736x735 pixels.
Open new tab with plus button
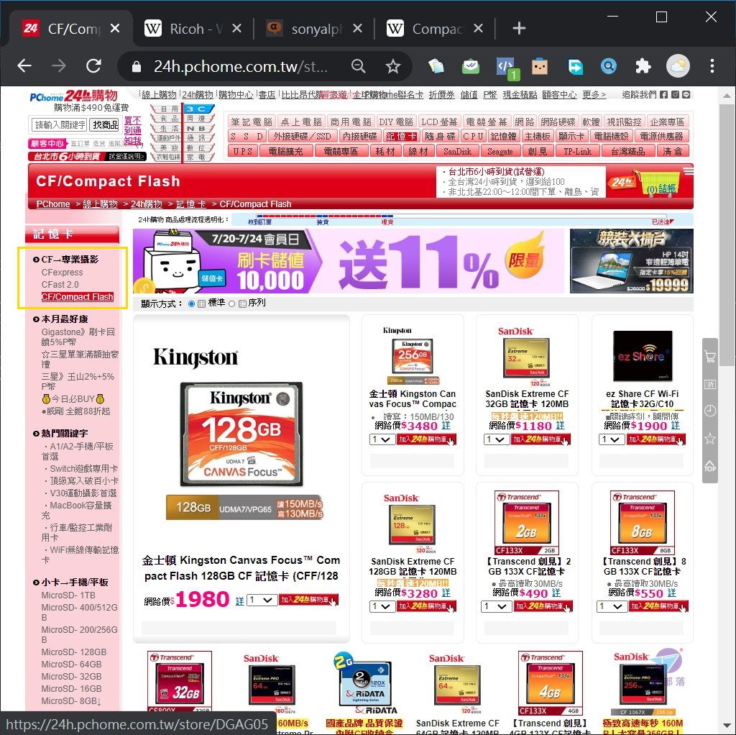click(519, 29)
